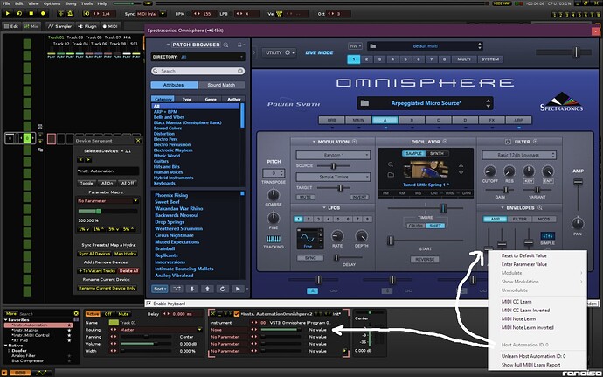
Task: Click the Oscillator zoom magnifier icon
Action: pyautogui.click(x=445, y=142)
